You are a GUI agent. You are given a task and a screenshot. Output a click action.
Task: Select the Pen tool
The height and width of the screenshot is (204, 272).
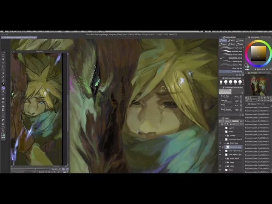pos(3,81)
